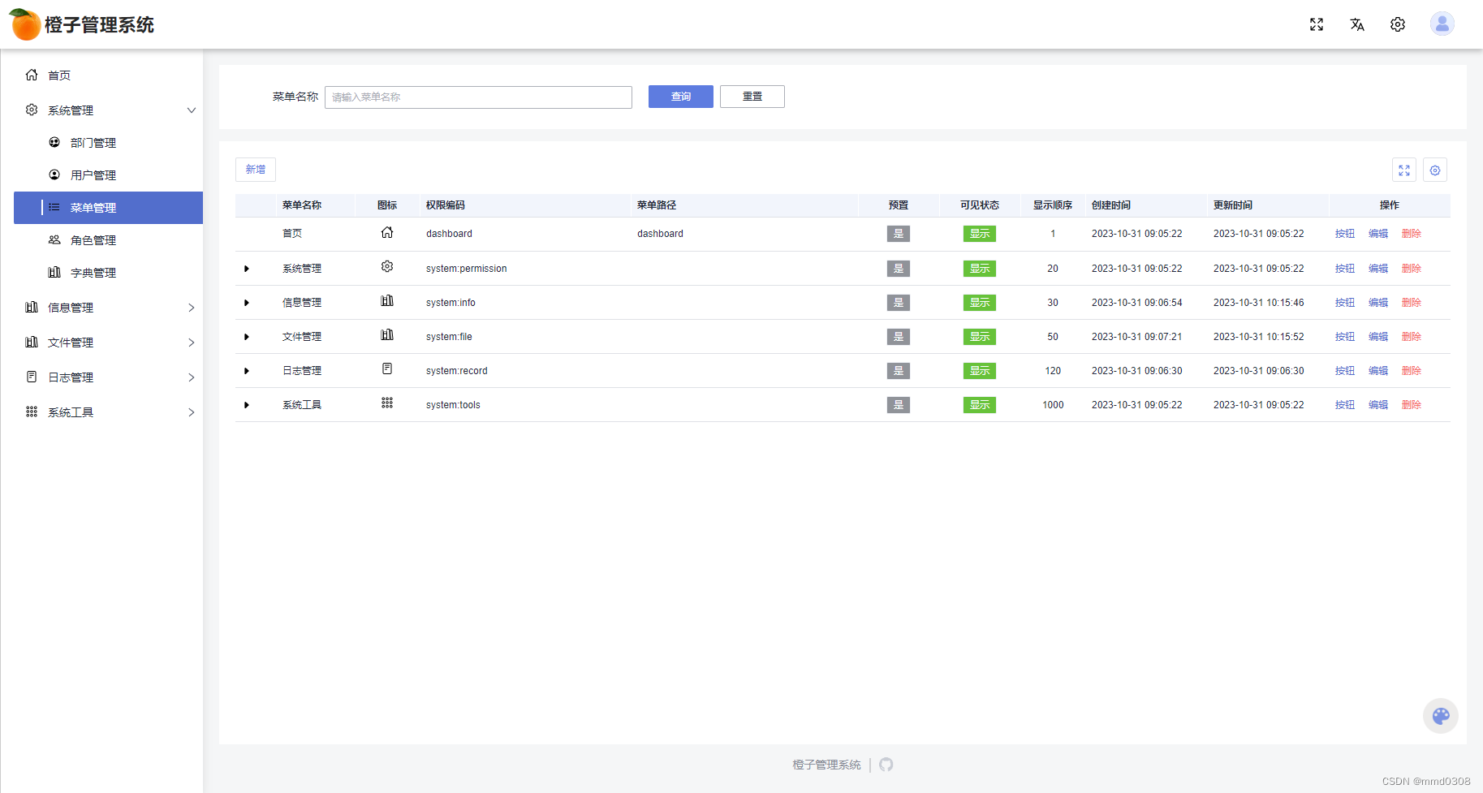Click display order value 1000

[x=1053, y=405]
